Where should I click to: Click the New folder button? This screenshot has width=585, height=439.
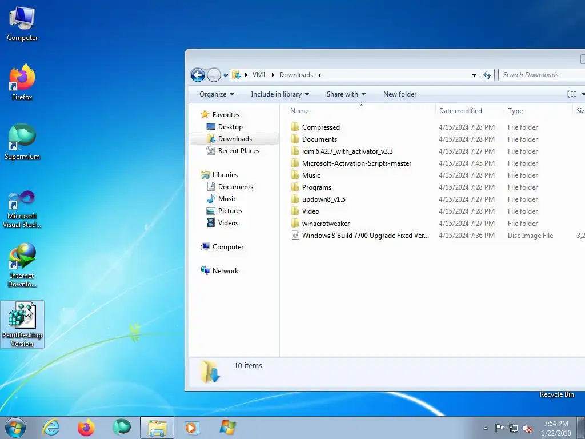click(x=399, y=94)
